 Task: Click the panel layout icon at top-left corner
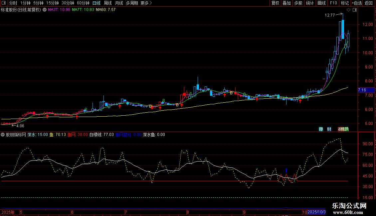4,3
